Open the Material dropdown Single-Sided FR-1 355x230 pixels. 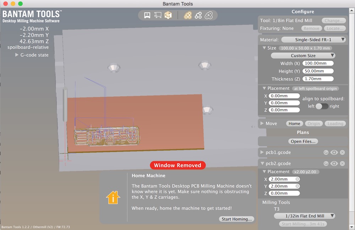tap(313, 40)
